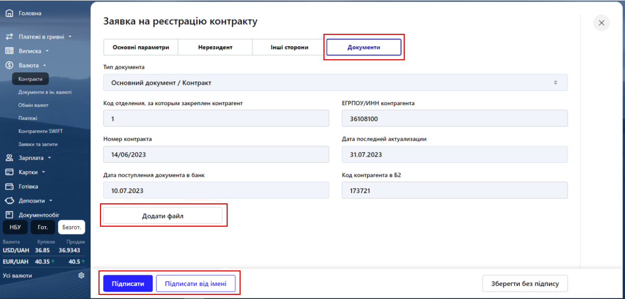Expand Депозити submenu arrow
The width and height of the screenshot is (625, 299).
tap(52, 200)
